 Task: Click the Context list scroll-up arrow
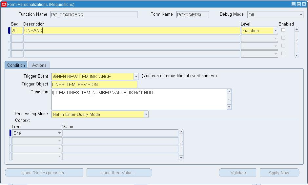pos(181,132)
